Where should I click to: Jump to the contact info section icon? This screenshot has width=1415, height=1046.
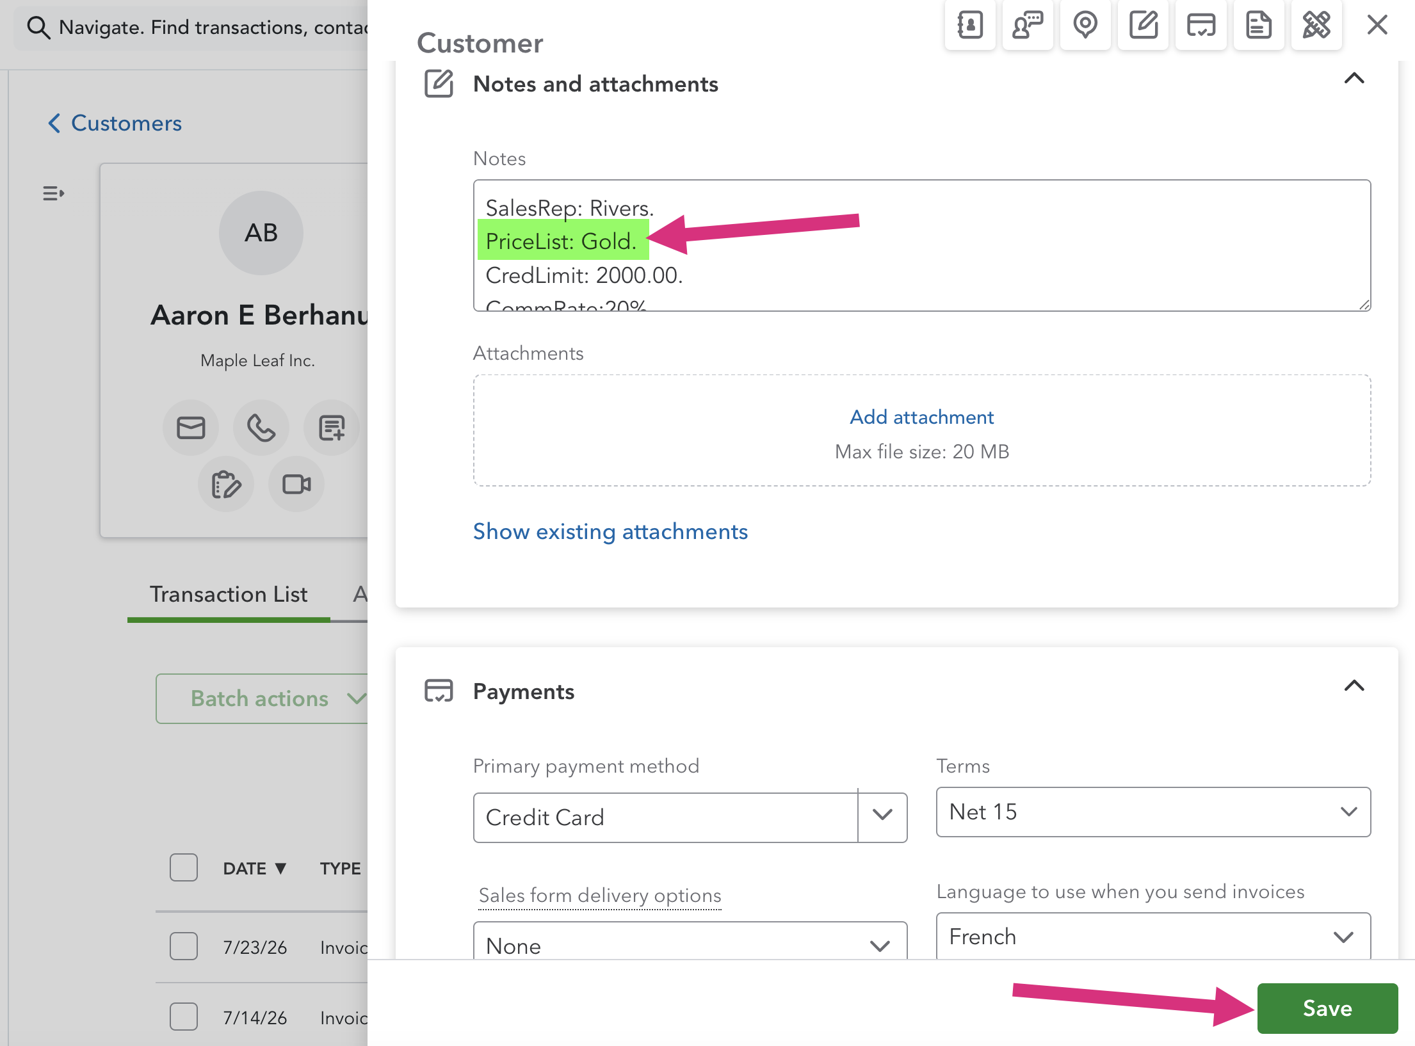point(969,26)
